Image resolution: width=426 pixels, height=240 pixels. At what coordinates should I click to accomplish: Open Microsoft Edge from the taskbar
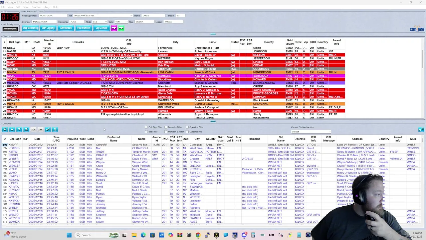143,235
